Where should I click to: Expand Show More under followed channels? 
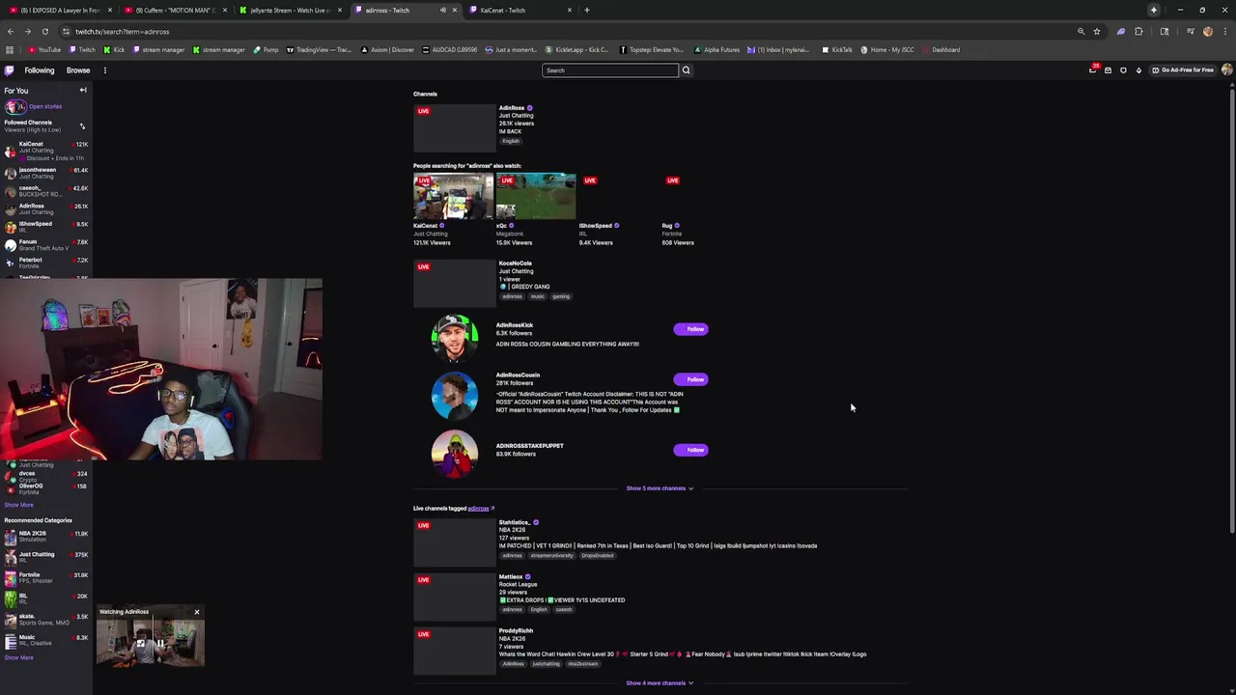[18, 505]
